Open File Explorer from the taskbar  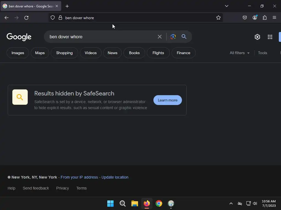click(134, 203)
